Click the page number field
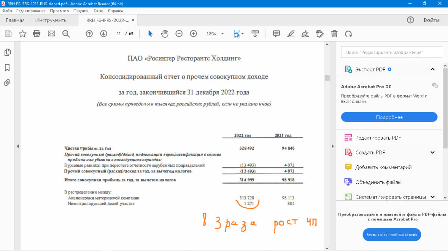Viewport: 448px width, 251px height. point(118,34)
